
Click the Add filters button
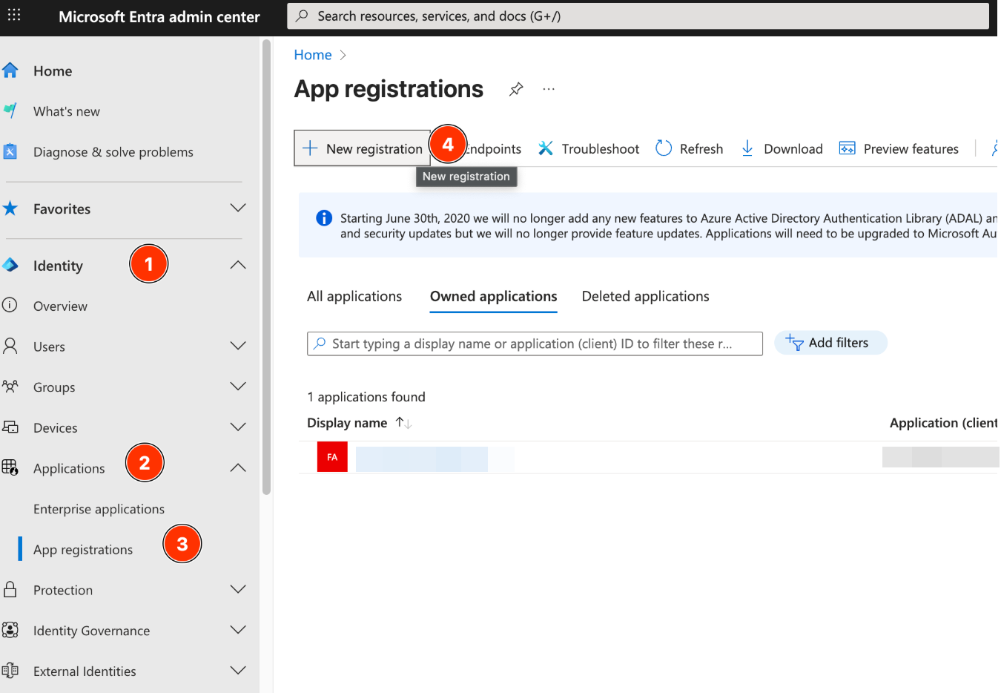(x=830, y=343)
